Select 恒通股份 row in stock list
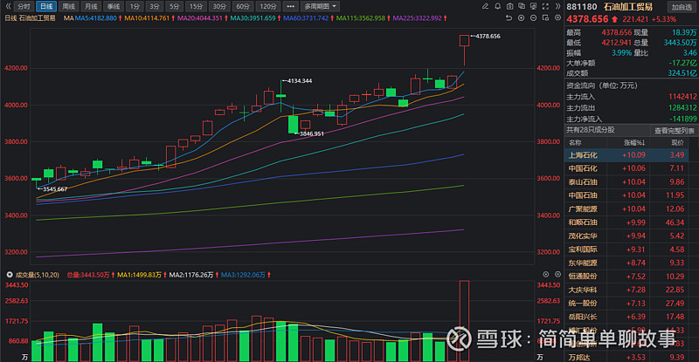 (x=626, y=276)
